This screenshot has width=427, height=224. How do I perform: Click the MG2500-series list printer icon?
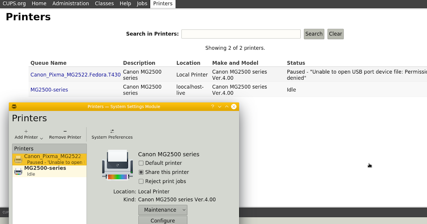tap(18, 171)
